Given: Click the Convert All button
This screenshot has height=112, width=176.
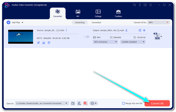Looking at the screenshot, I should [x=157, y=104].
